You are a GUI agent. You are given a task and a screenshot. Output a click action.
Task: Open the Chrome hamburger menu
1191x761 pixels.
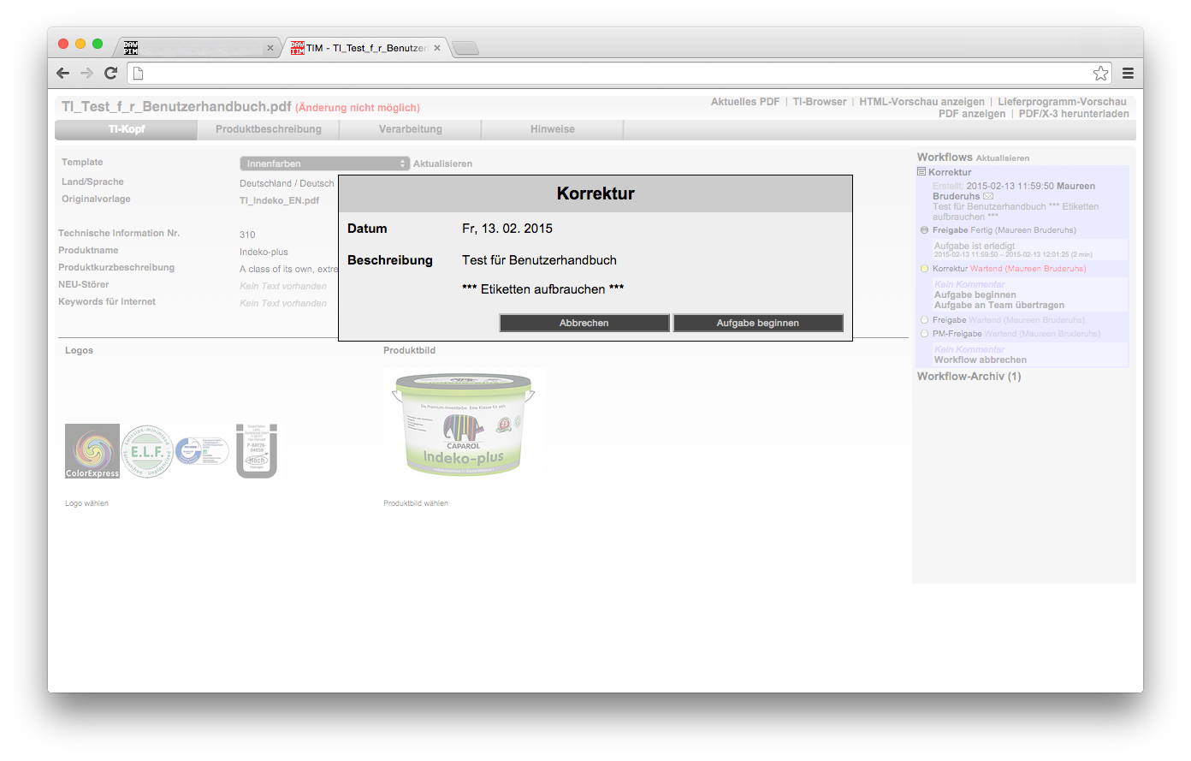pos(1128,74)
